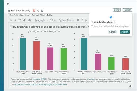Click the back arrow circle icon
Screen dimensions: 137x91
click(x=8, y=4)
